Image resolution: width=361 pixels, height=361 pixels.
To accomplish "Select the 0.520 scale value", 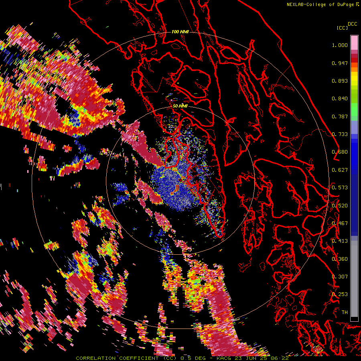I will [340, 206].
